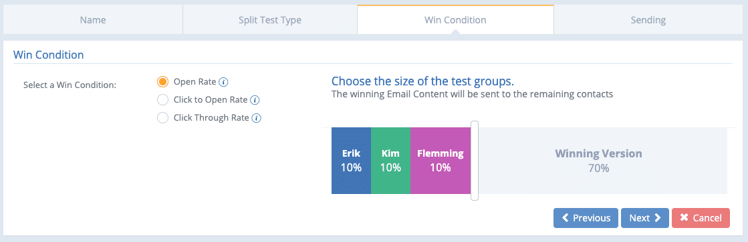The width and height of the screenshot is (748, 242).
Task: Click the left chevron on the Previous button
Action: [x=566, y=218]
